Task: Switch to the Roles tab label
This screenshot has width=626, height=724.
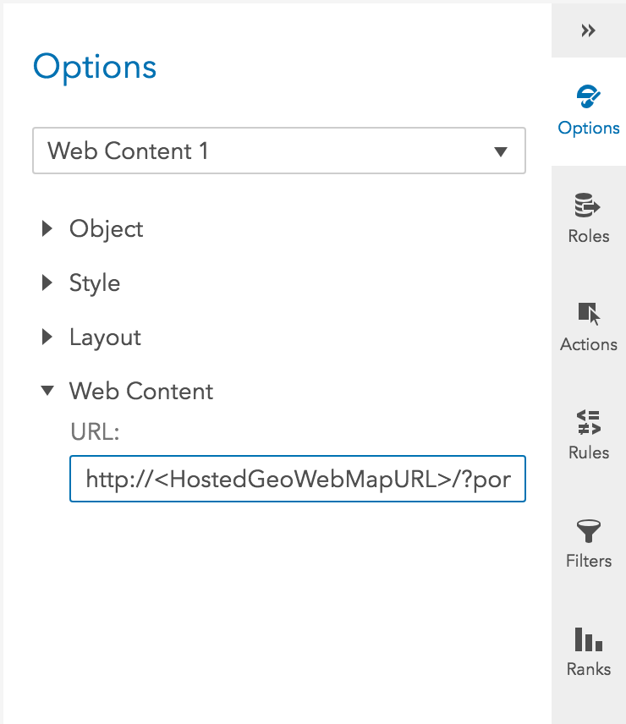Action: pyautogui.click(x=588, y=236)
